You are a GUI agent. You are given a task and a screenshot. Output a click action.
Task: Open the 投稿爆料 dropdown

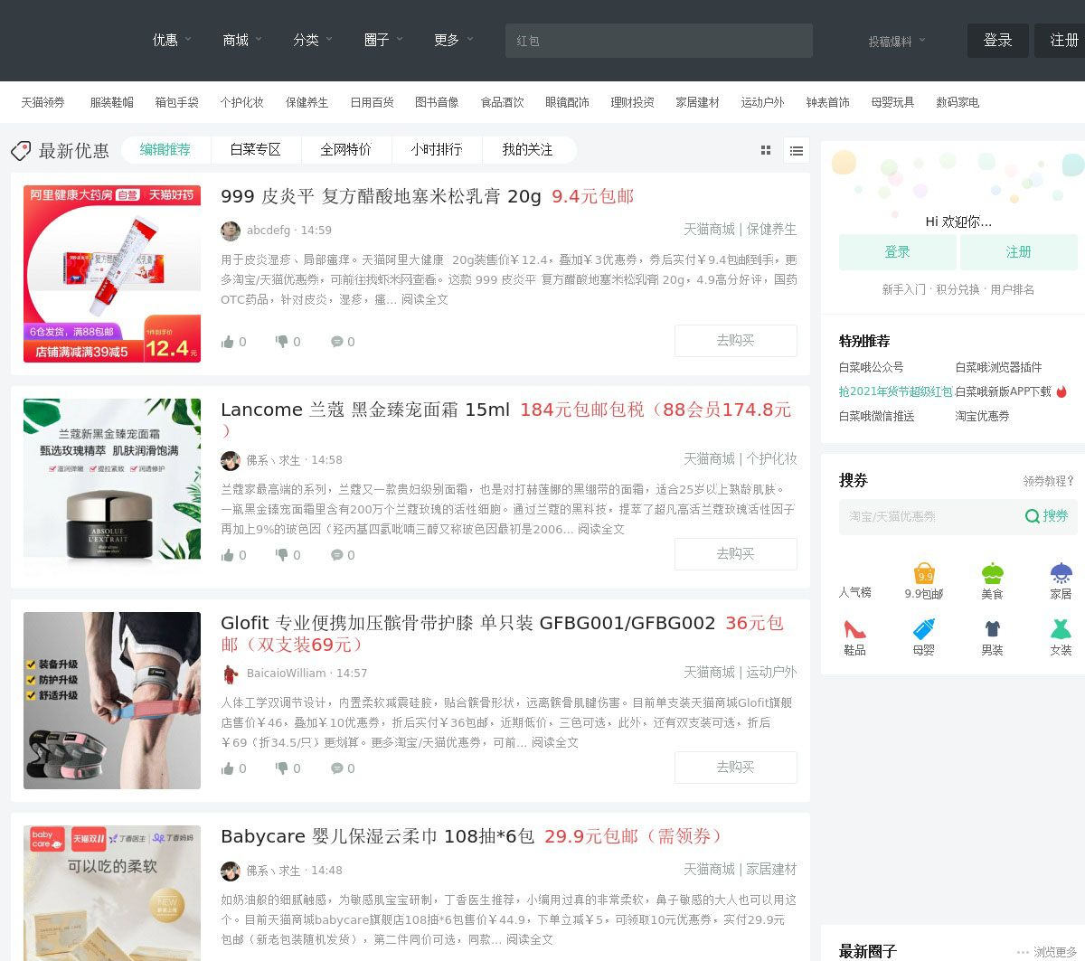(897, 41)
